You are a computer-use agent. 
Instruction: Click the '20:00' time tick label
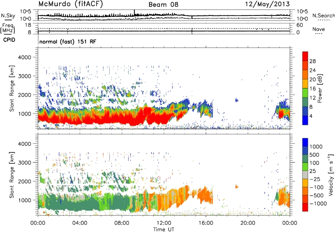tap(248, 223)
